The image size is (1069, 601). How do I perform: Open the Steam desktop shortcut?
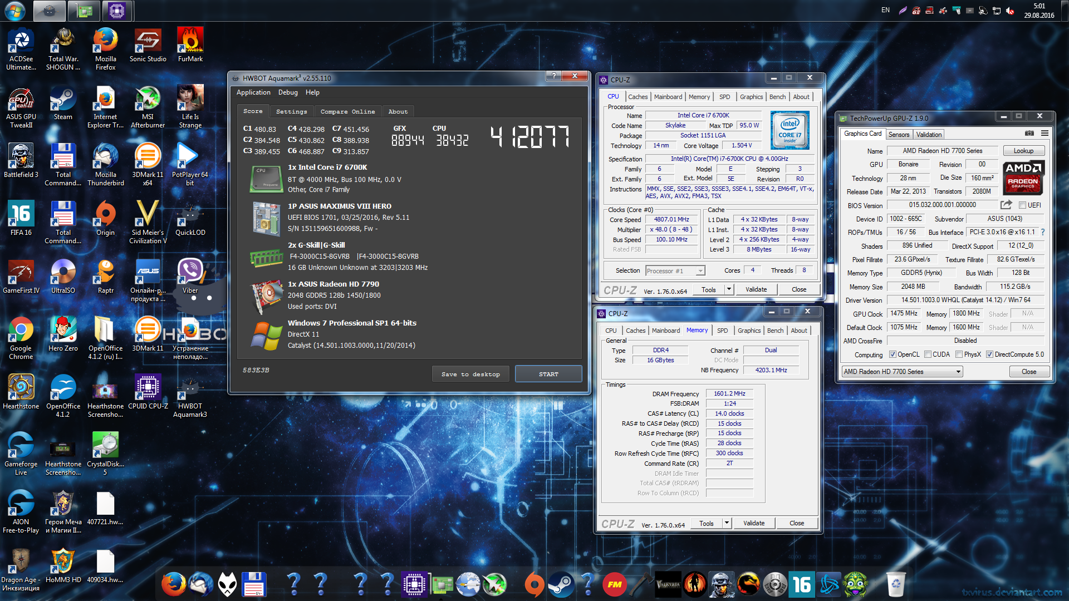pyautogui.click(x=63, y=103)
